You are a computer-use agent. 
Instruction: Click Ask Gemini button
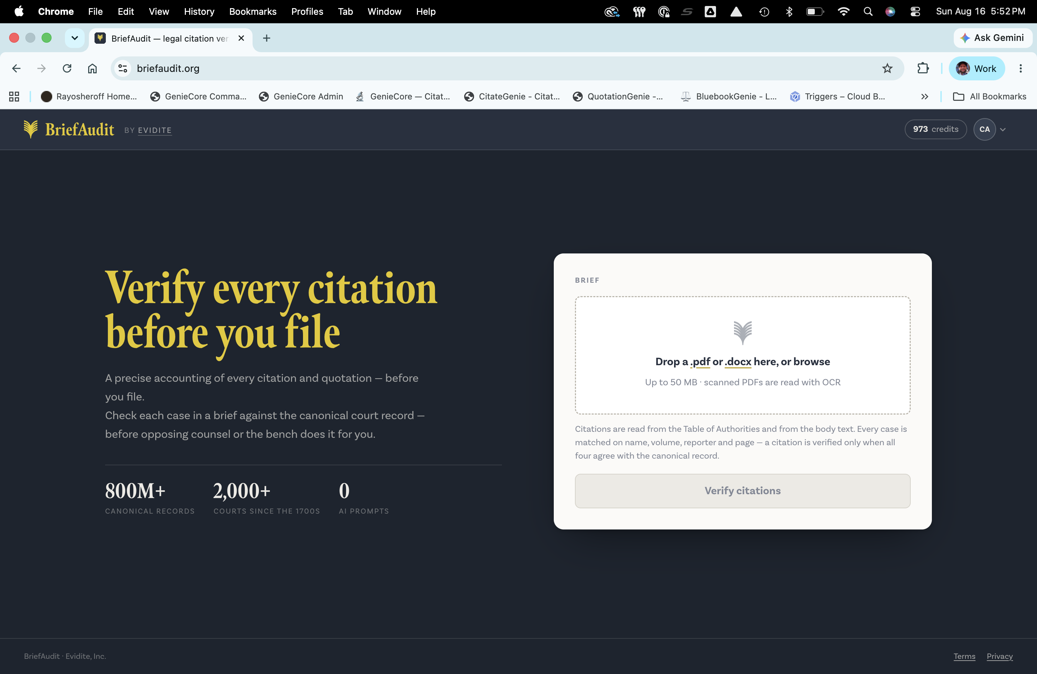992,38
